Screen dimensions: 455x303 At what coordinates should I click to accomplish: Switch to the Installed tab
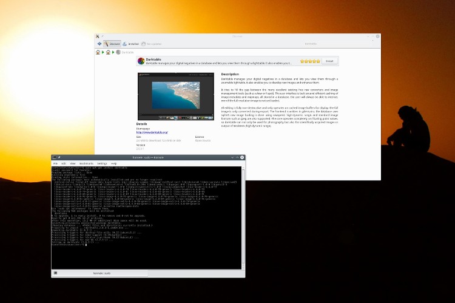pos(130,44)
